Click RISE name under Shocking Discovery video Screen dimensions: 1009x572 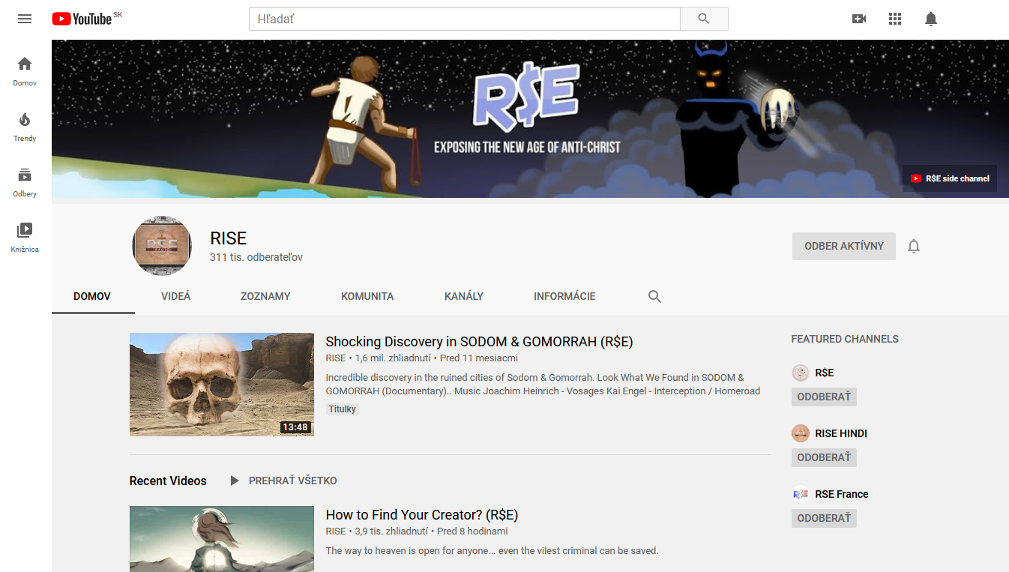(336, 358)
